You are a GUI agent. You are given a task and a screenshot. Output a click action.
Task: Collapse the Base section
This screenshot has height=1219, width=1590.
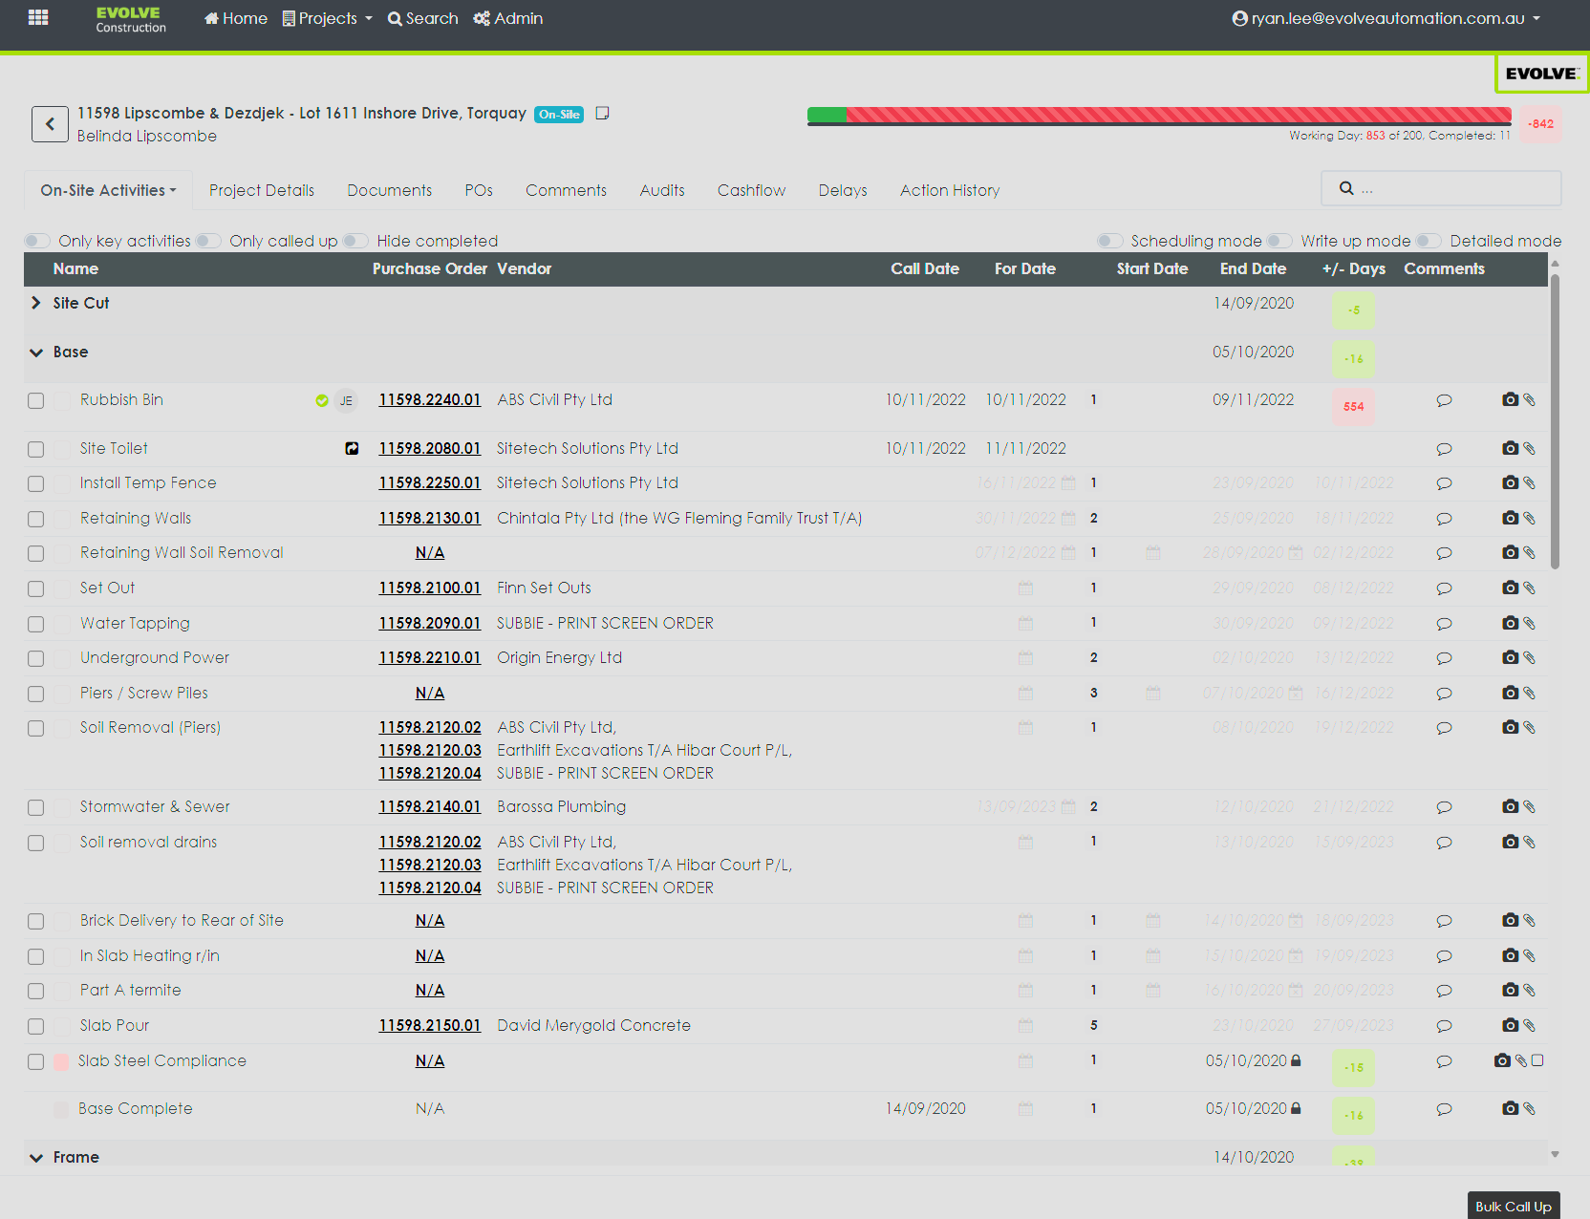[x=36, y=353]
